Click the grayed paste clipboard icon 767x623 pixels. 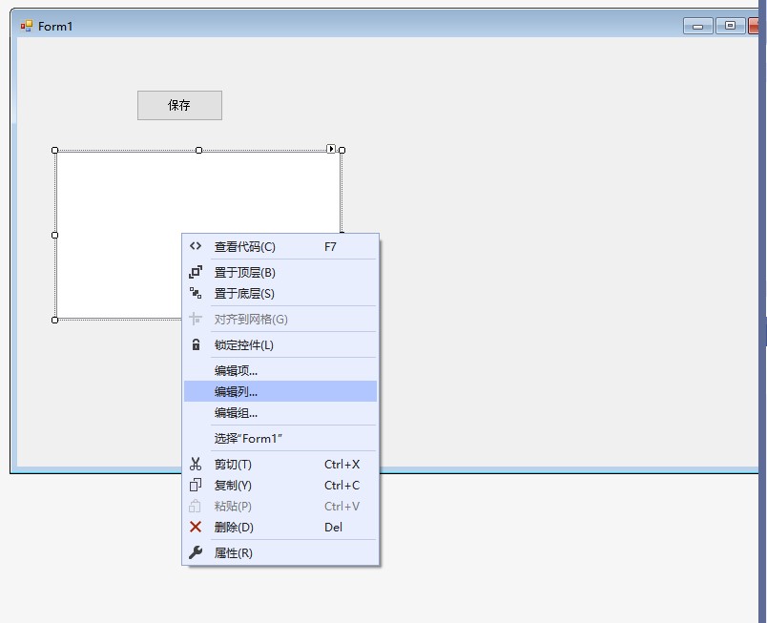(x=196, y=506)
